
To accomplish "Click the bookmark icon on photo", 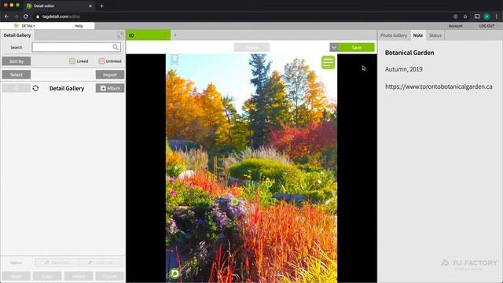I will click(x=174, y=60).
